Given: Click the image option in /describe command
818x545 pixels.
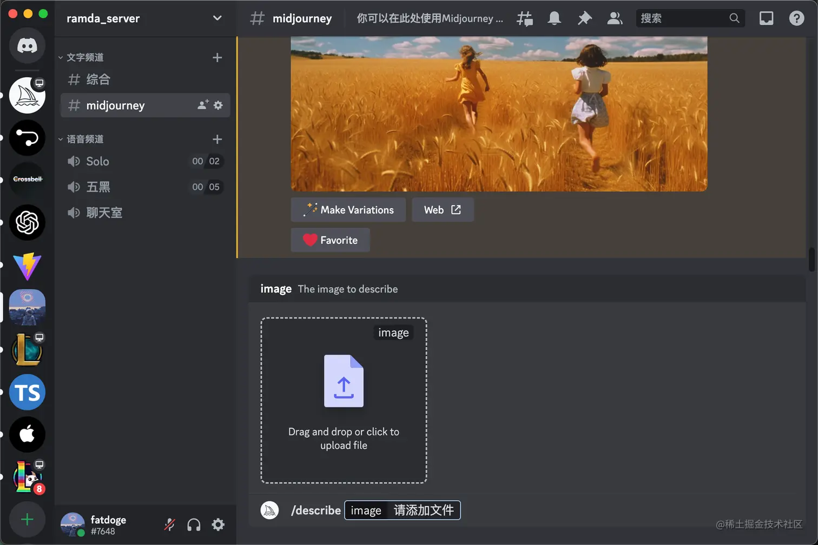Looking at the screenshot, I should coord(403,510).
